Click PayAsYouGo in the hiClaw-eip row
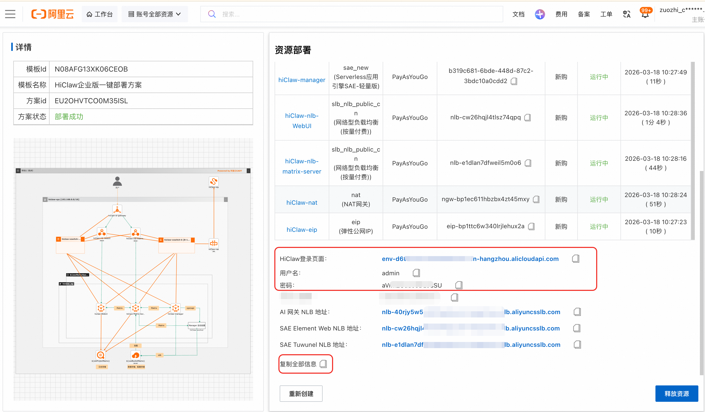 pos(409,226)
